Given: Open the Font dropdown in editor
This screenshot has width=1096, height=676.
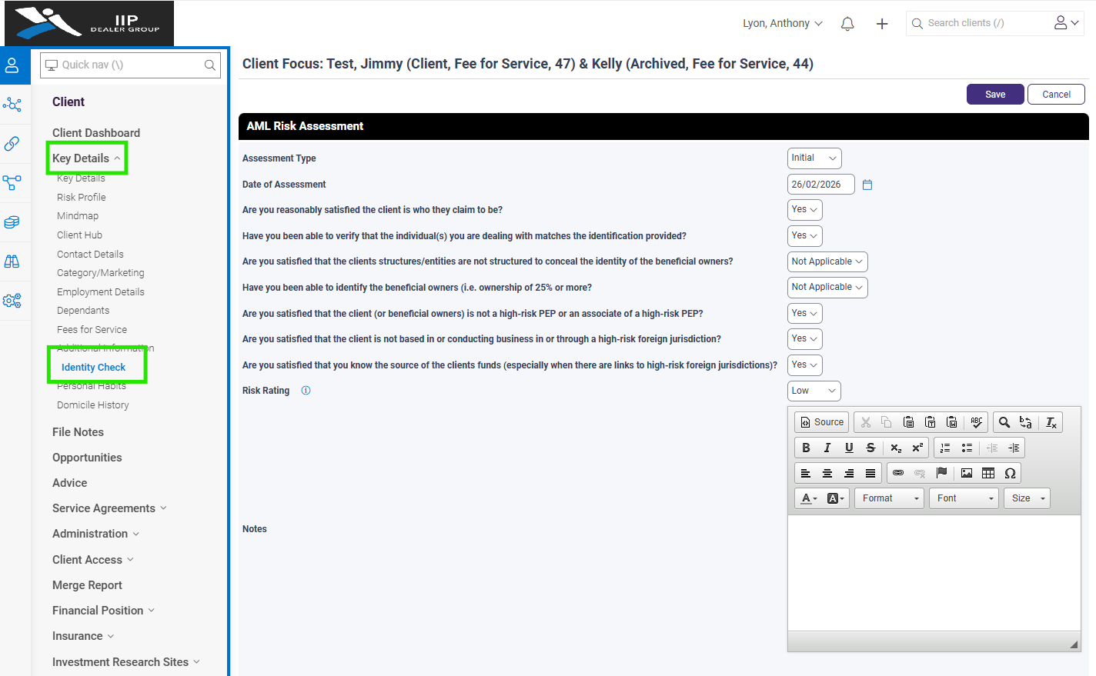Looking at the screenshot, I should pos(964,498).
